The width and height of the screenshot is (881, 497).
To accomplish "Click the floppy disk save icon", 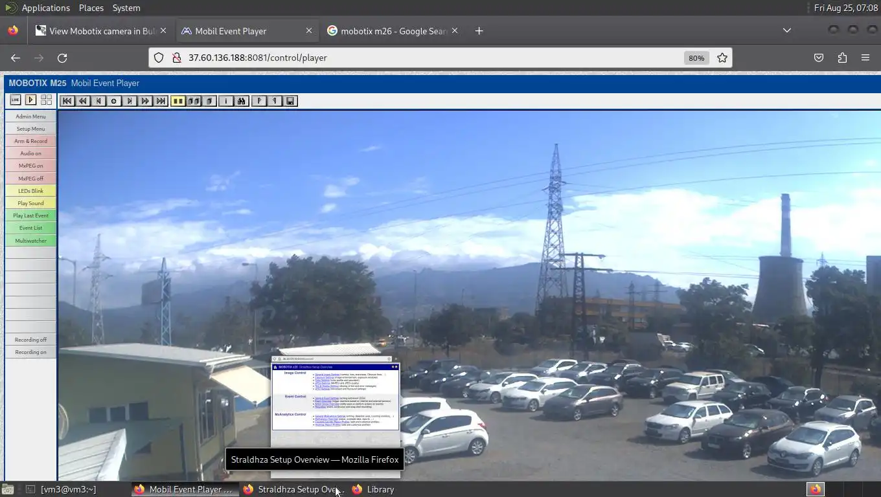I will 290,101.
